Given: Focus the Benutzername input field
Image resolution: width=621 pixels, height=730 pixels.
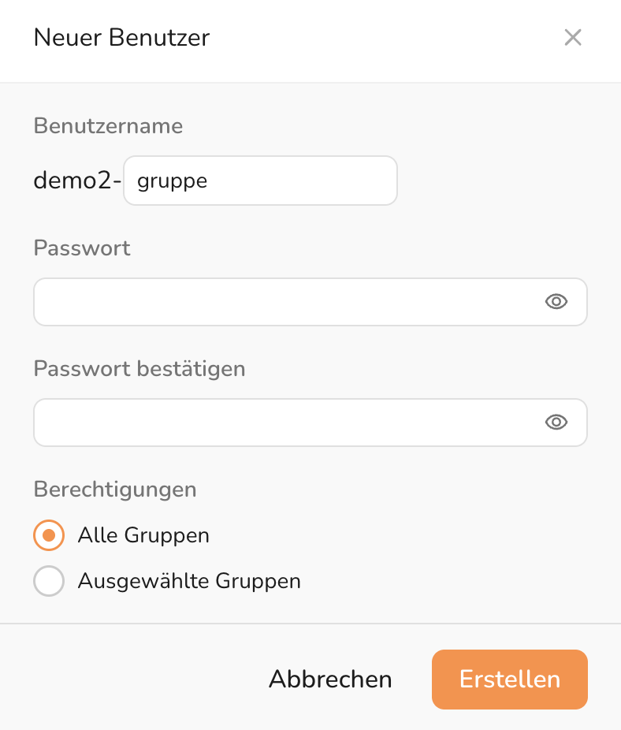Looking at the screenshot, I should (299, 181).
